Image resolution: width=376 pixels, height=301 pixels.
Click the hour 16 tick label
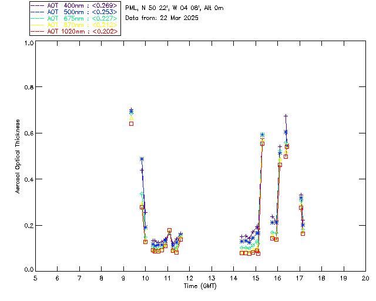click(x=278, y=278)
